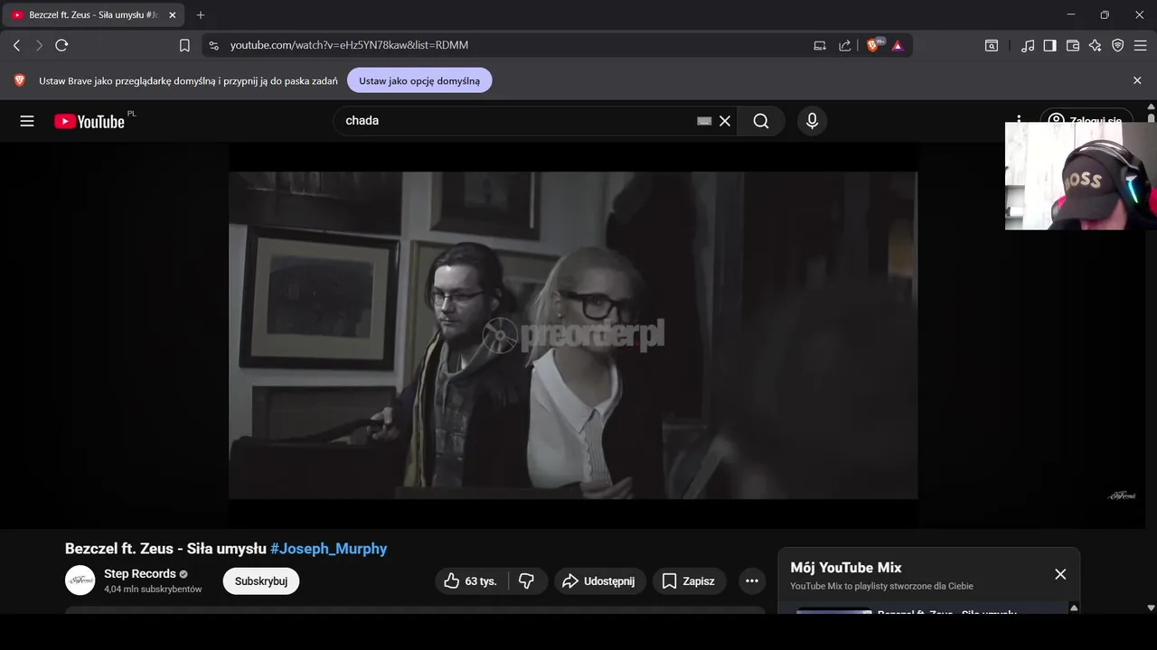1157x650 pixels.
Task: Click the browser address bar URL
Action: click(x=349, y=45)
